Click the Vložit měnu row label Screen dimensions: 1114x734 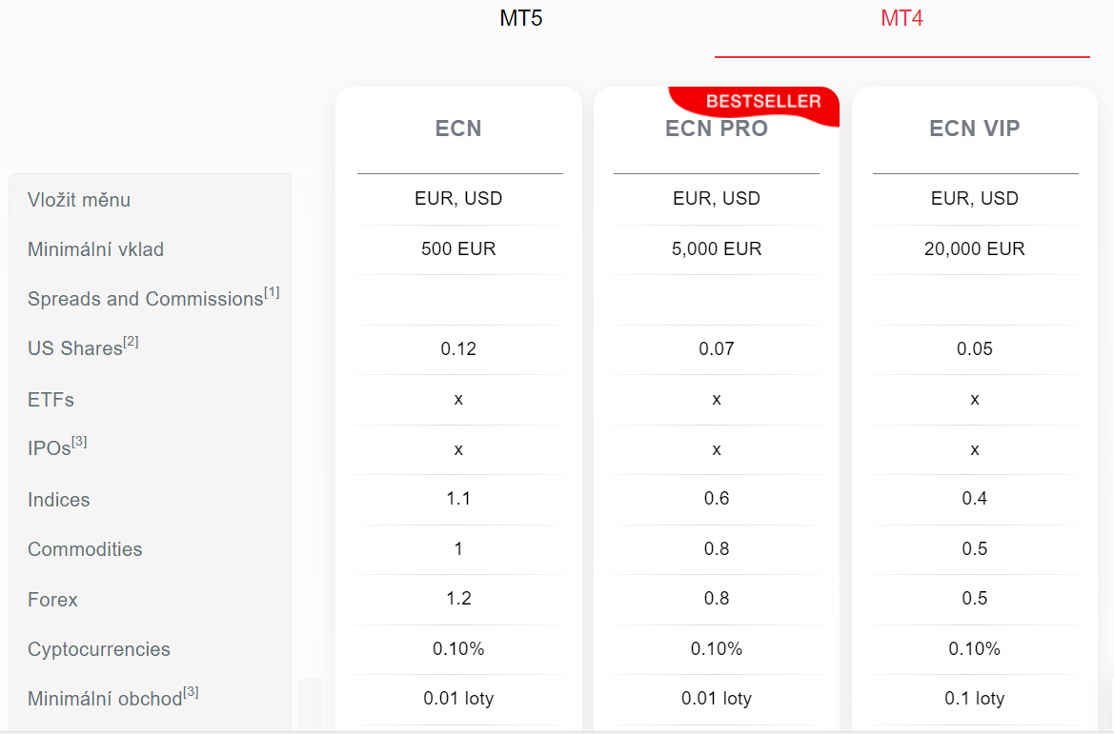click(79, 200)
